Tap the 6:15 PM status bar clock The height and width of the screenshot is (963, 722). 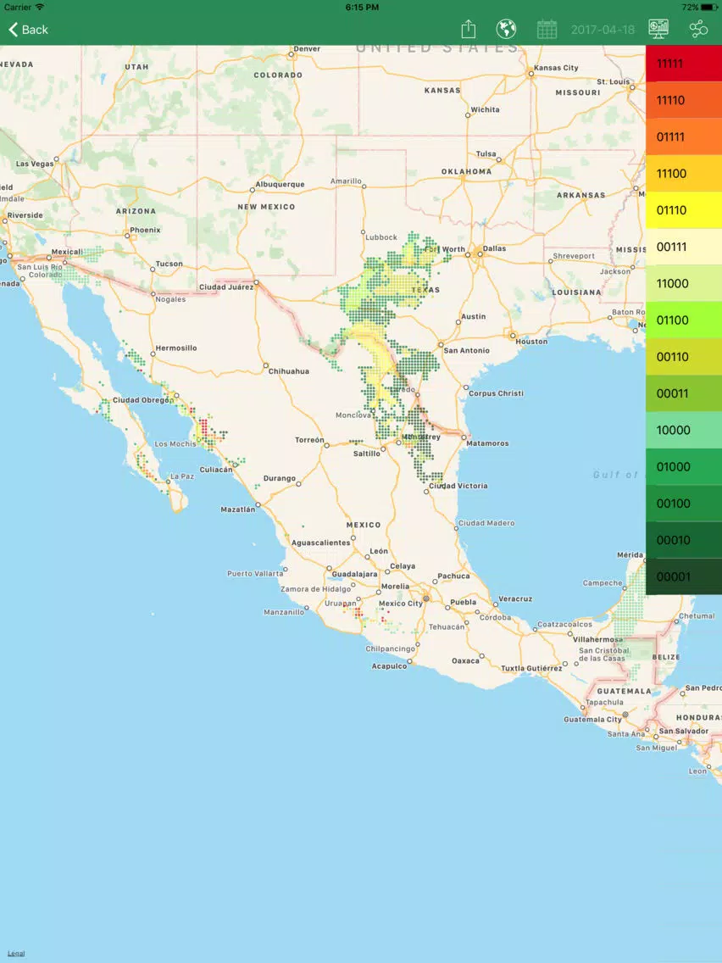click(x=362, y=8)
